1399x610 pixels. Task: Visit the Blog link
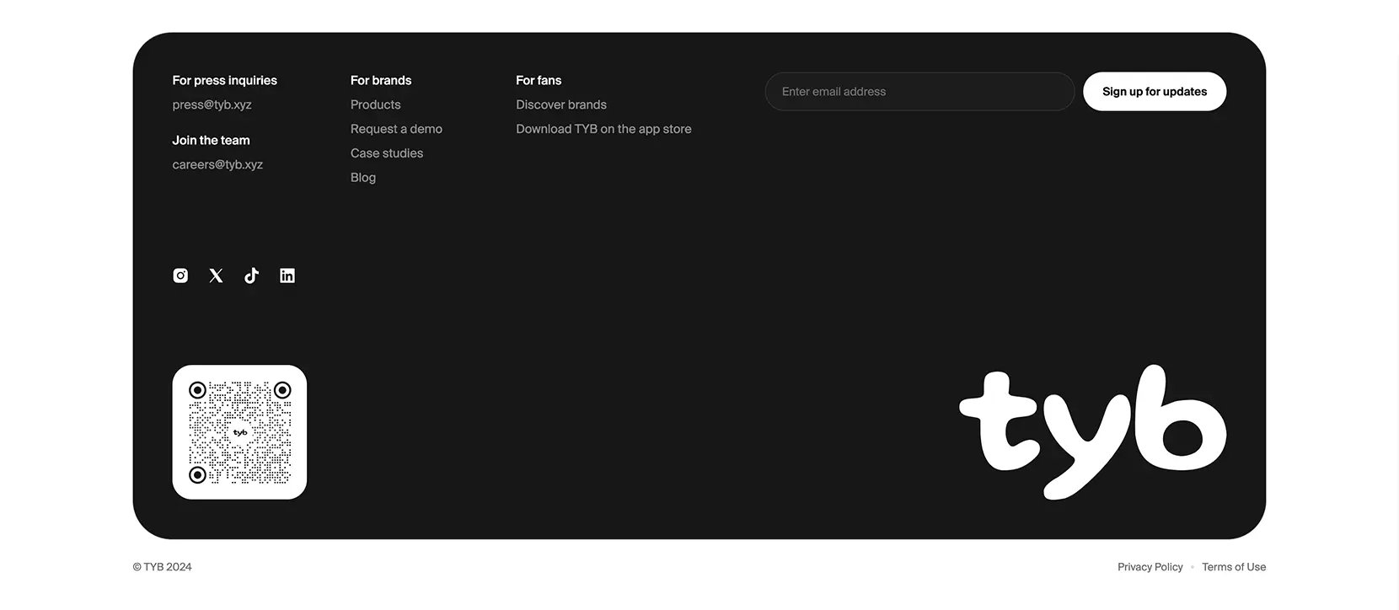point(363,178)
